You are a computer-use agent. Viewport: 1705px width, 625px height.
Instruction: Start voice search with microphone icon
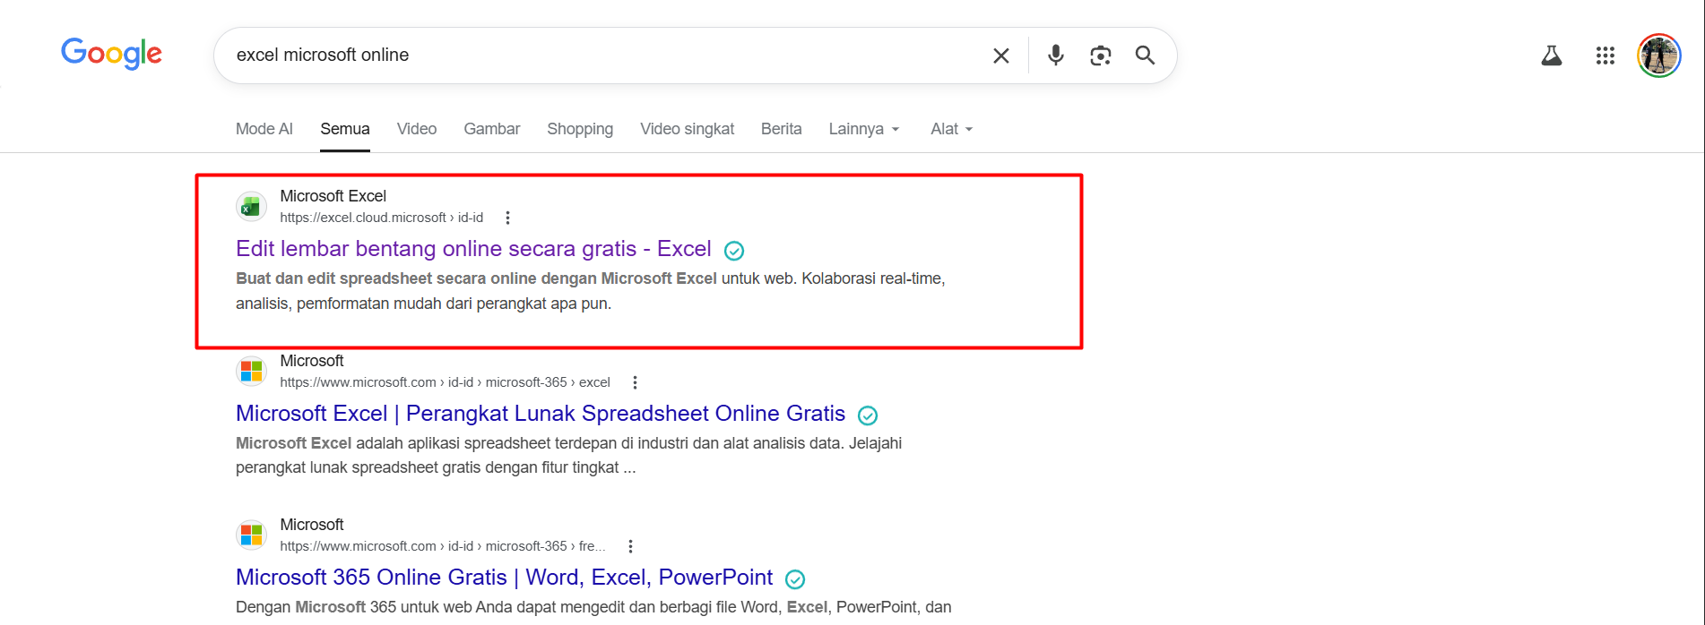pos(1056,56)
